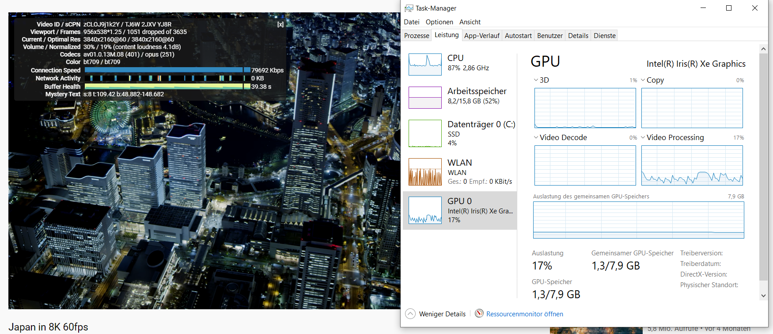Click the scrollbar down arrow in Task-Manager

point(763,296)
